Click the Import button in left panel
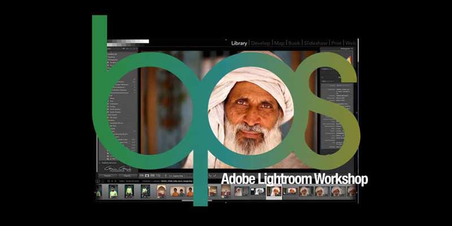Viewport: 452px width, 226px height. click(x=107, y=175)
